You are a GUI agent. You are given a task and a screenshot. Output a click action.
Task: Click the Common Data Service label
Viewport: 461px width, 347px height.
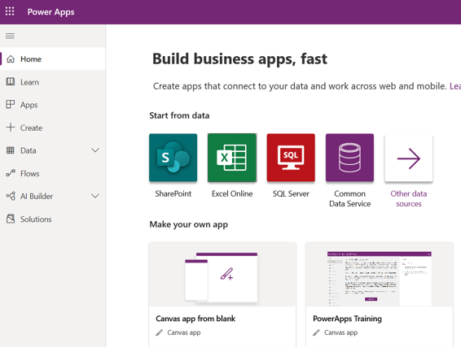click(350, 198)
